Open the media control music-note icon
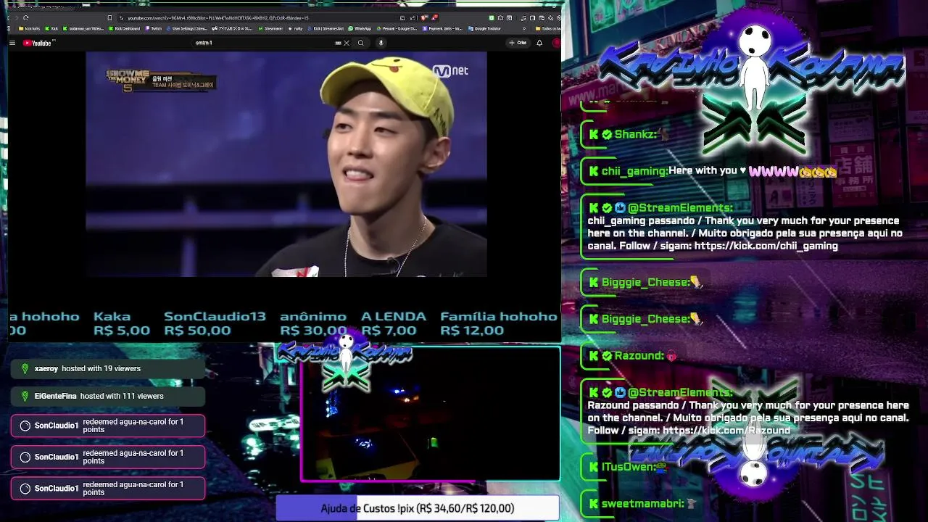Image resolution: width=928 pixels, height=522 pixels. pos(523,18)
